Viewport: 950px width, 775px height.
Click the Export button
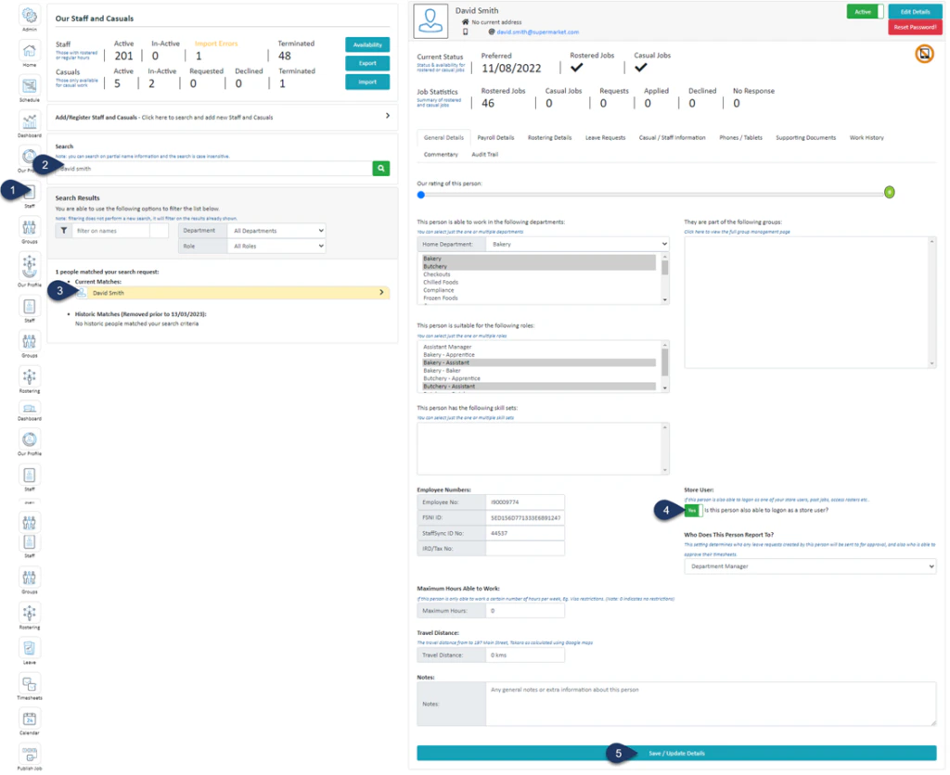[x=367, y=63]
